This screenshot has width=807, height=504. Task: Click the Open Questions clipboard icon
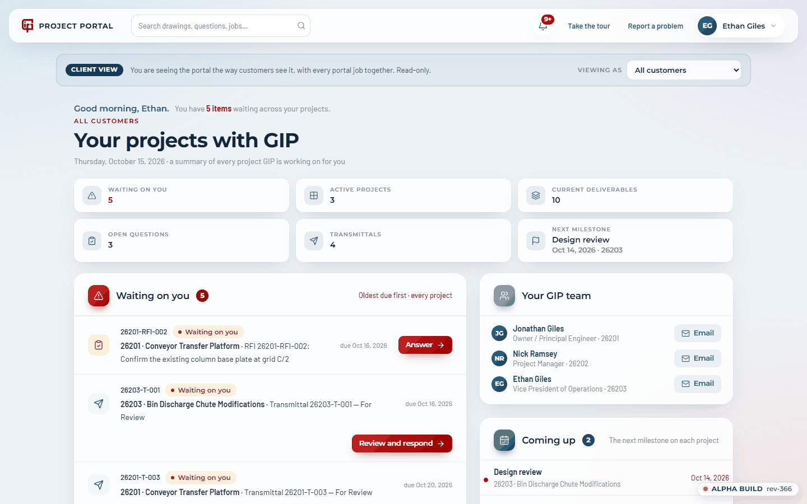point(92,241)
